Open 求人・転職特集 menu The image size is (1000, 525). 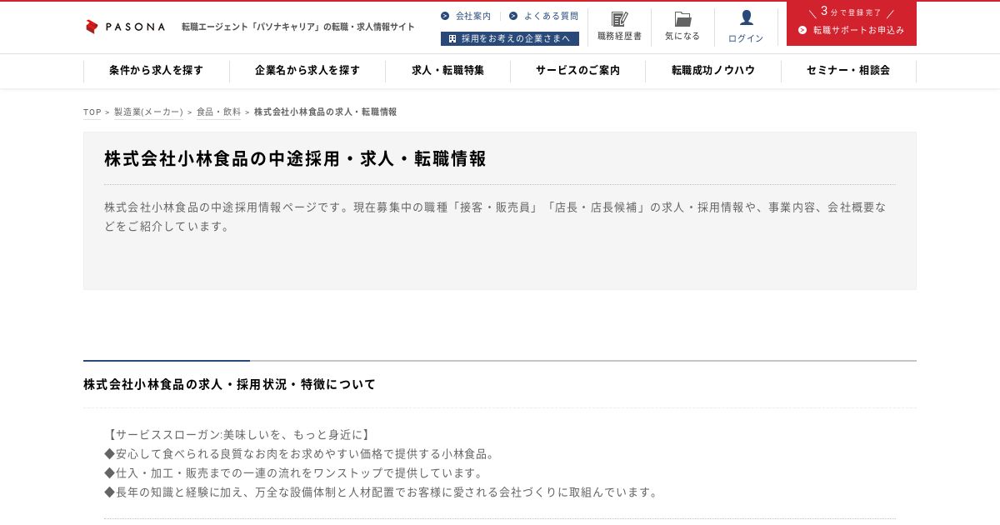coord(447,71)
